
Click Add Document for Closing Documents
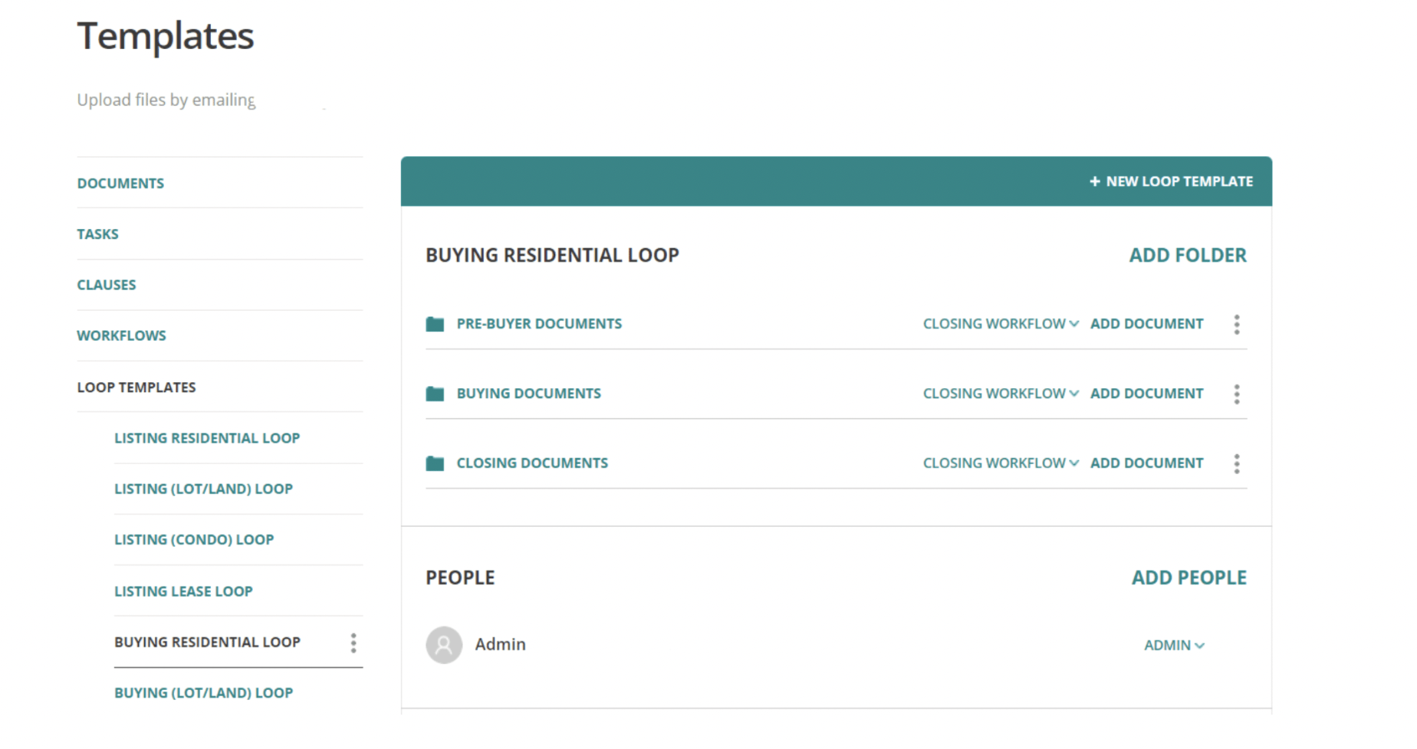pos(1146,463)
